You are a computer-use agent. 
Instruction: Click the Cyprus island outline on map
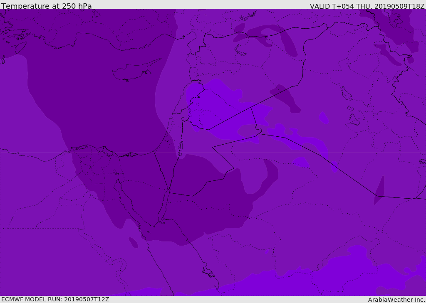pos(137,70)
